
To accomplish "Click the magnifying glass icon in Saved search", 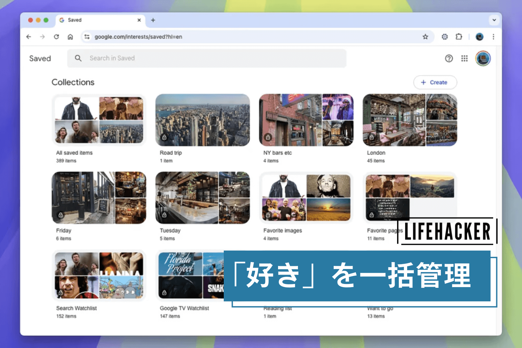I will 78,58.
